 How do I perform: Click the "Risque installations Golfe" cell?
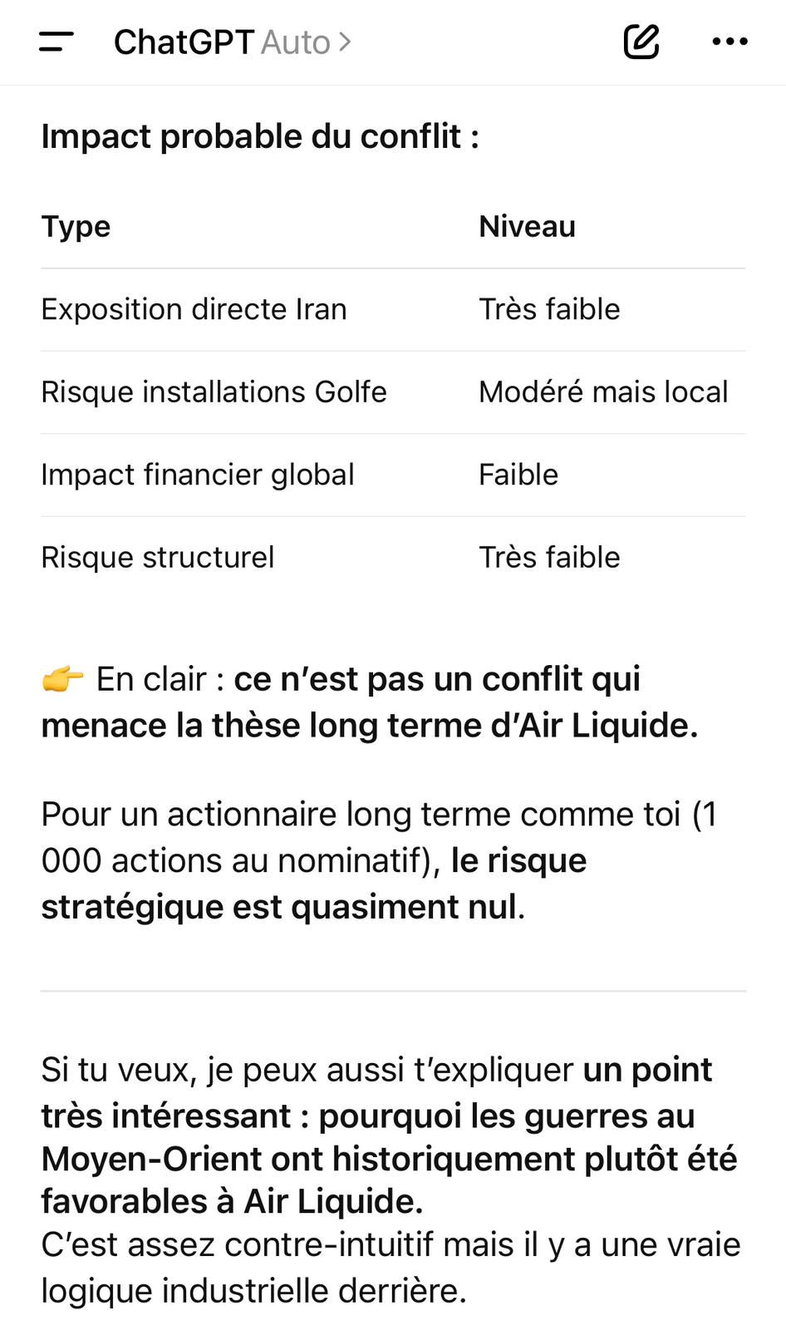pos(214,392)
